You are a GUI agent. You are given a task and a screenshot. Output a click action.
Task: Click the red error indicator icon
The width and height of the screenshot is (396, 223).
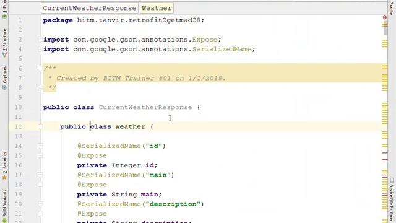(385, 17)
